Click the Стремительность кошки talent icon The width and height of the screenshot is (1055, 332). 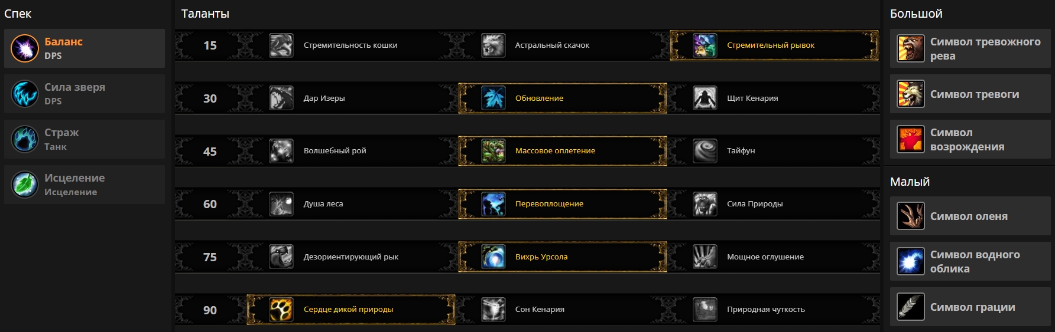click(x=281, y=45)
